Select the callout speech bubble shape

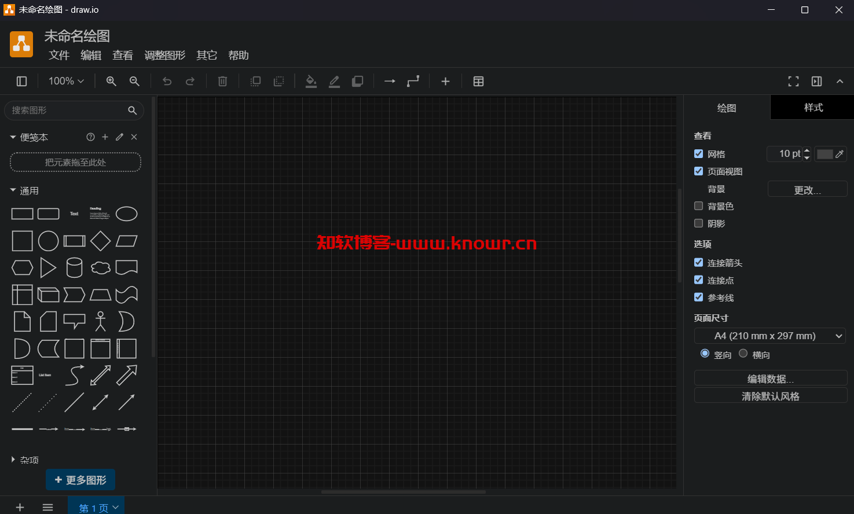click(x=74, y=321)
